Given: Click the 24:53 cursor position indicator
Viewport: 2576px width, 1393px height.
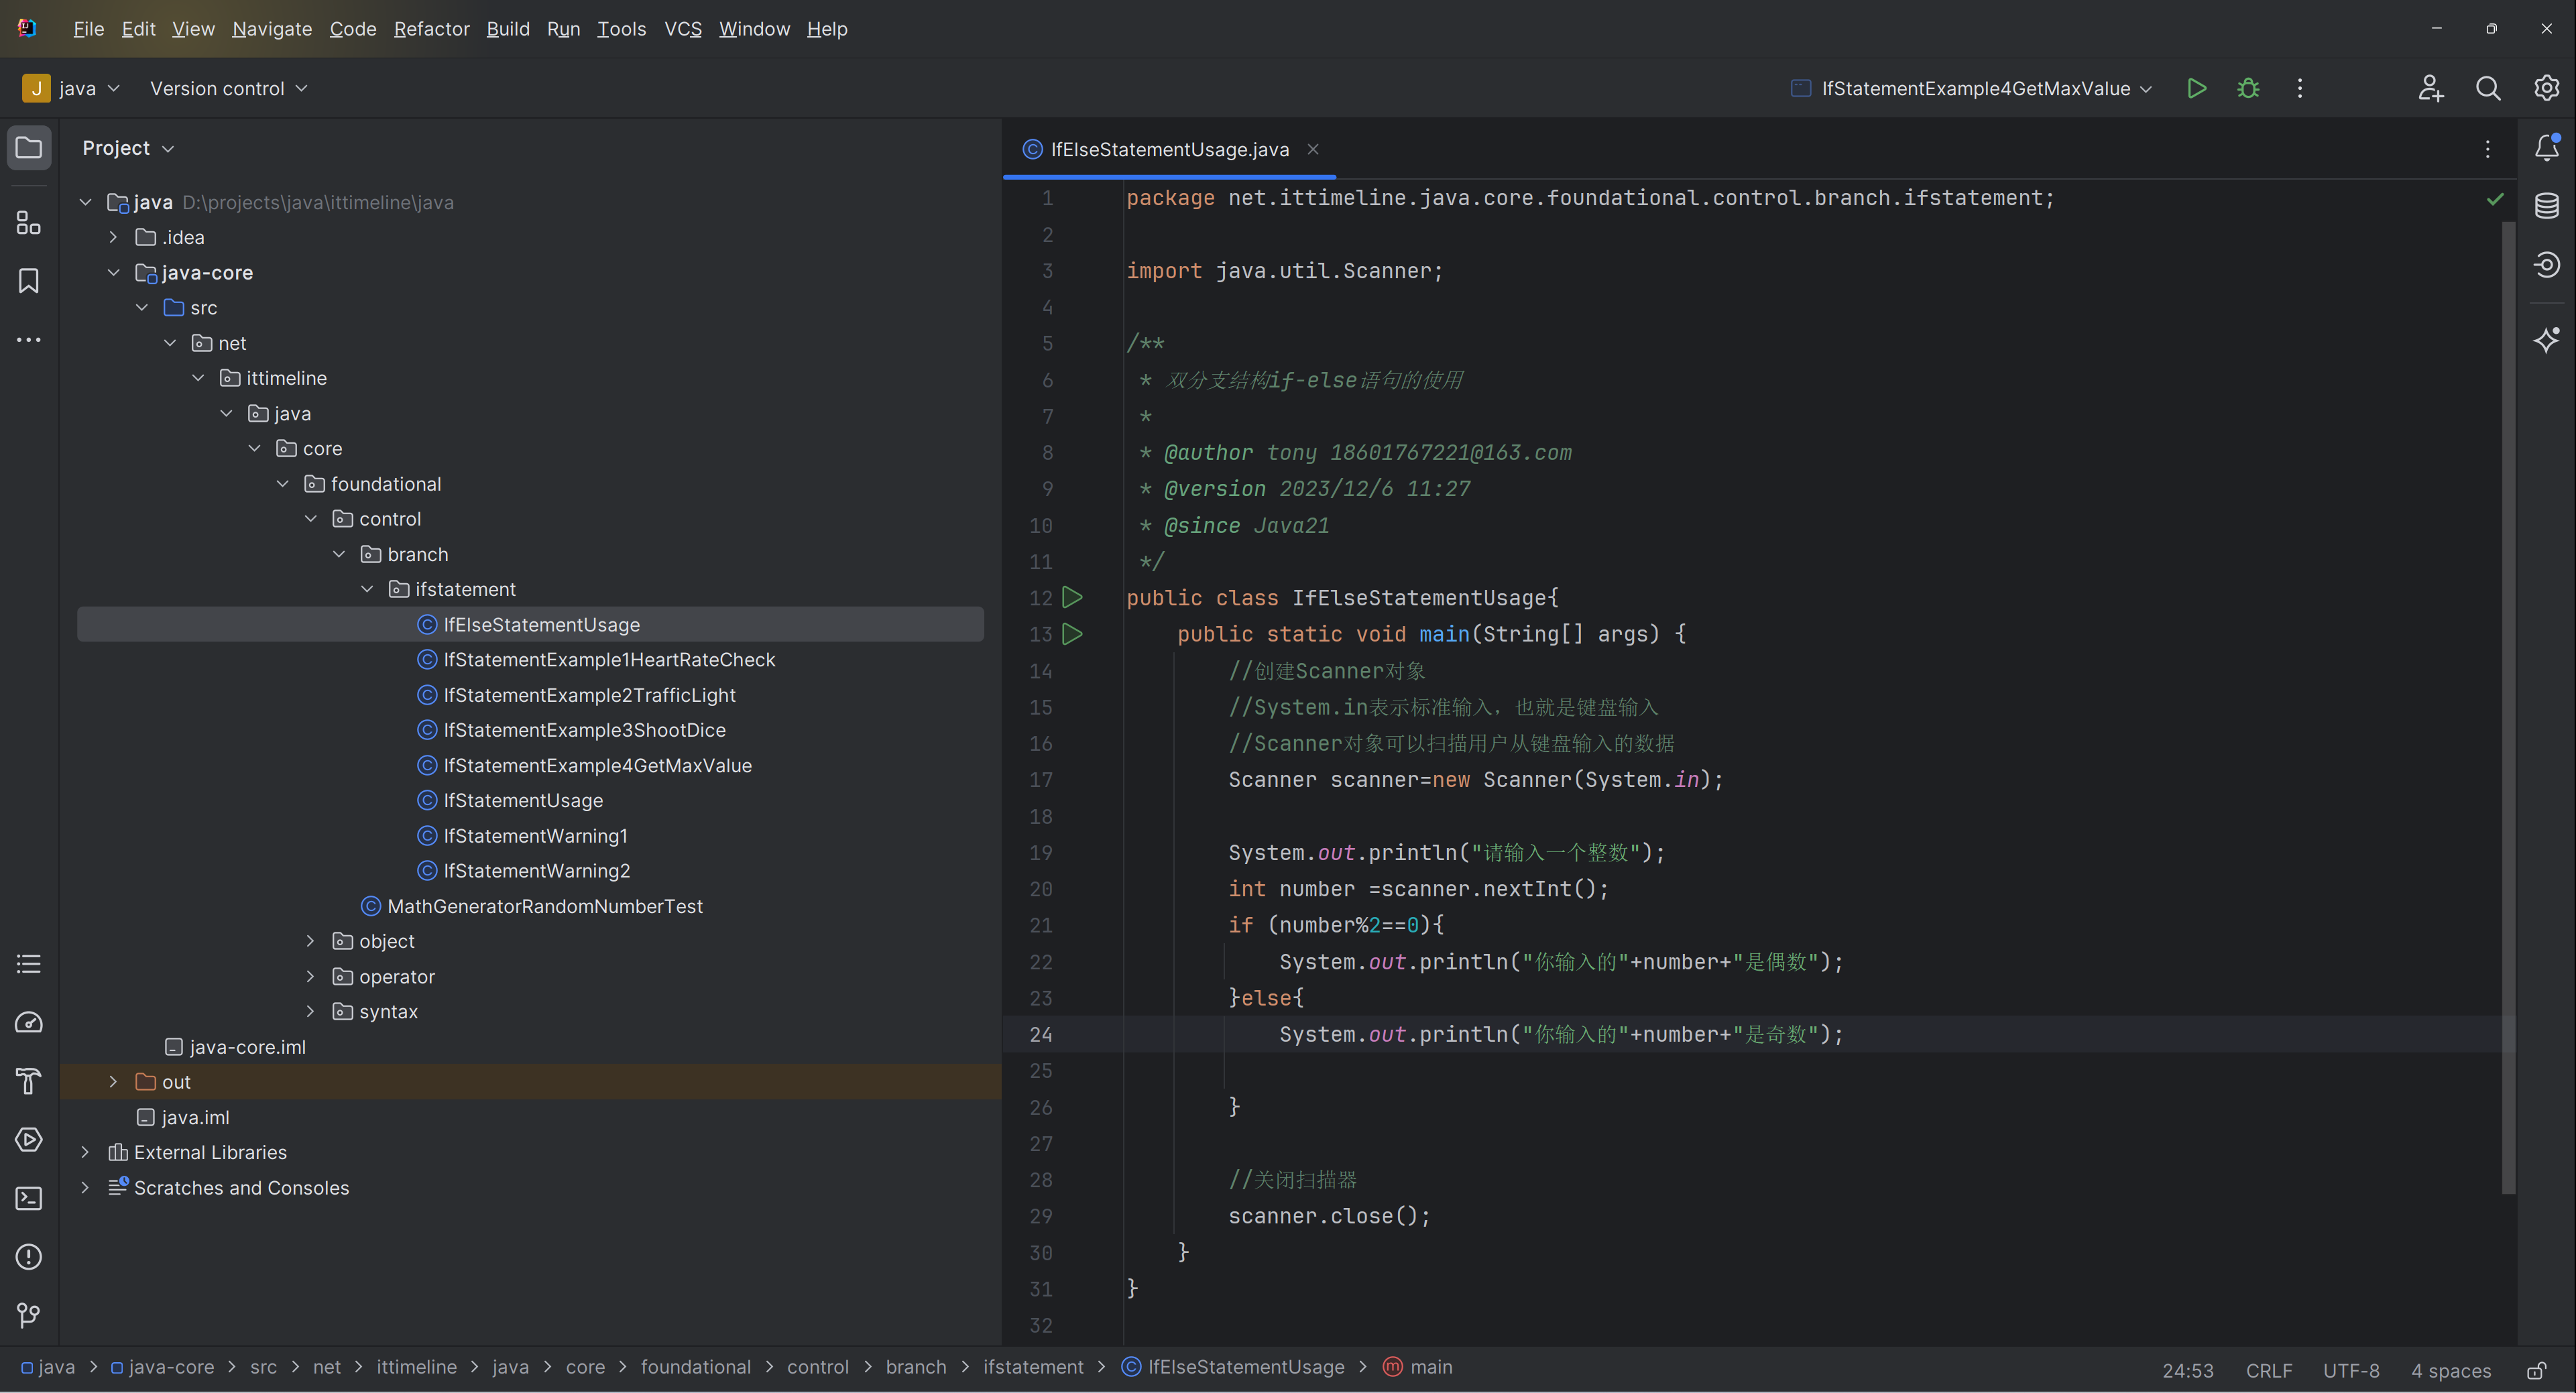Looking at the screenshot, I should click(2188, 1370).
